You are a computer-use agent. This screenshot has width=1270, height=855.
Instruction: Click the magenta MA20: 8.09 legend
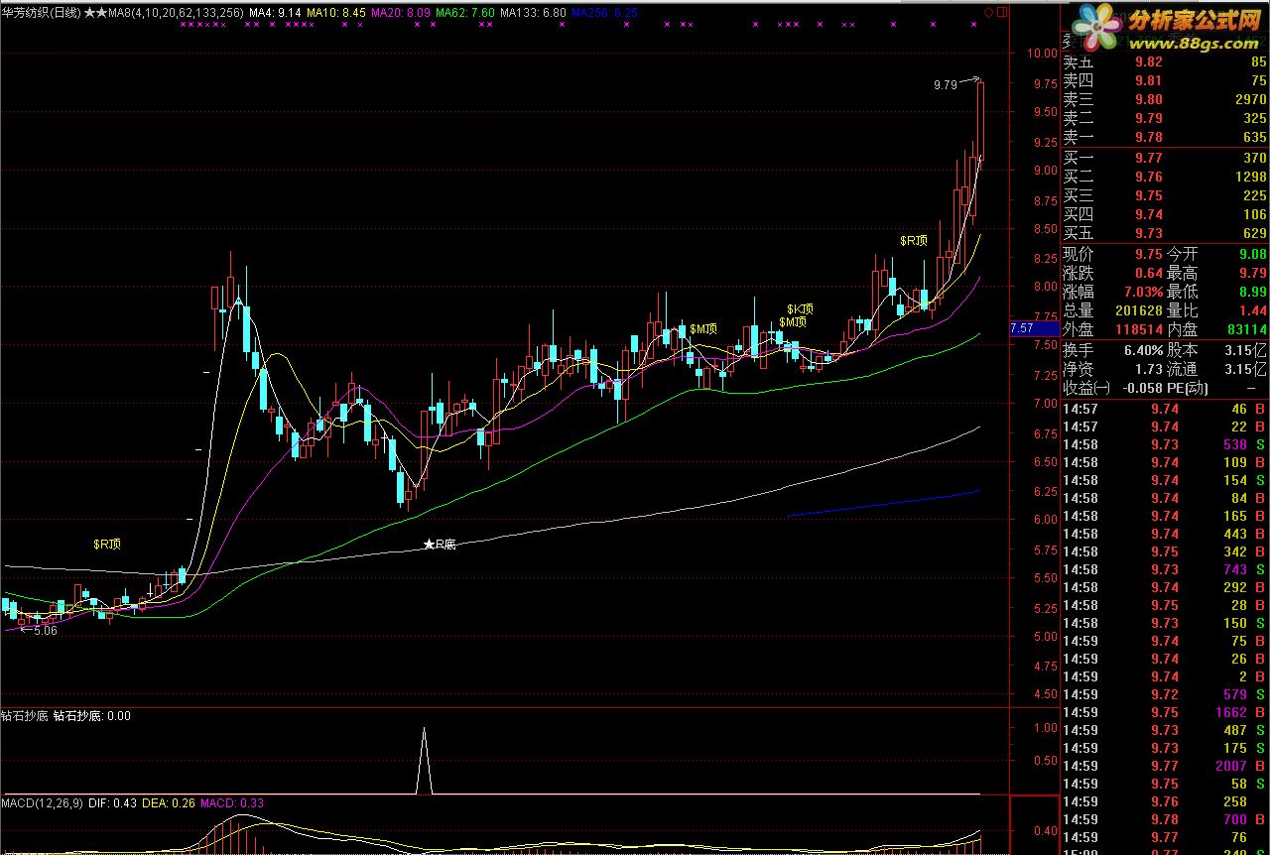(x=401, y=13)
